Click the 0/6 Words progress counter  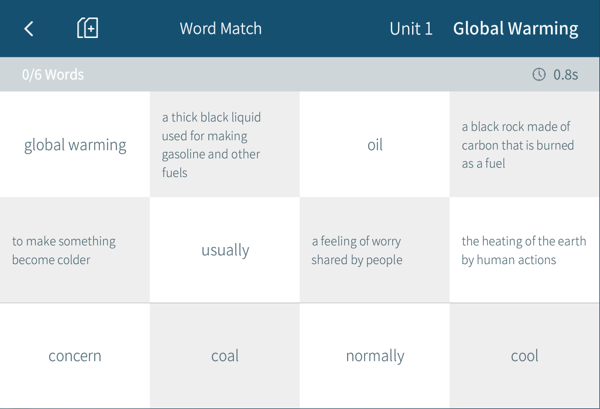tap(53, 75)
